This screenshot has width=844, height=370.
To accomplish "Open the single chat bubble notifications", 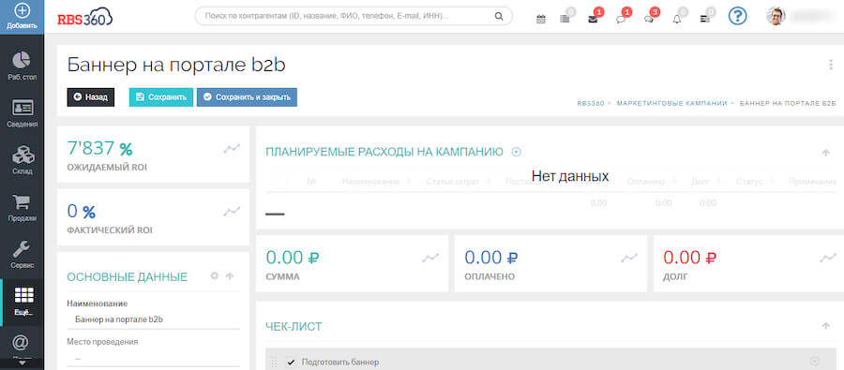I will [x=620, y=19].
